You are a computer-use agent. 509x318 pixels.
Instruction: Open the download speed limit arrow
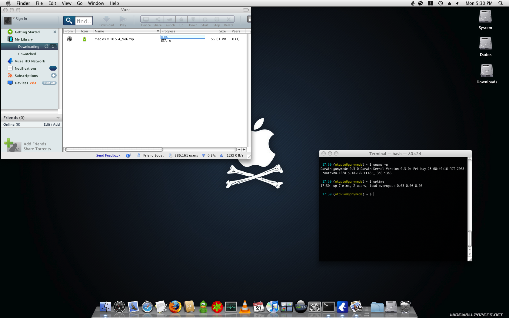pos(203,155)
